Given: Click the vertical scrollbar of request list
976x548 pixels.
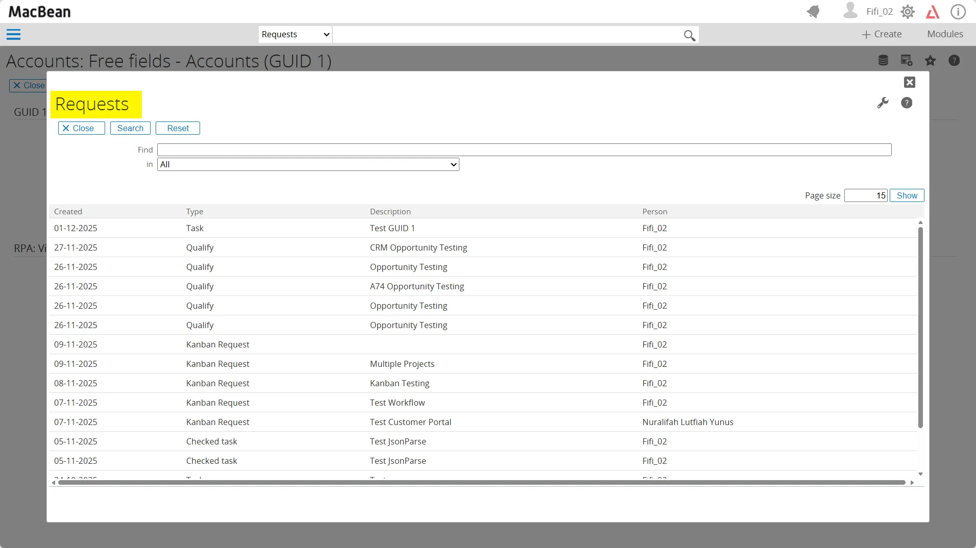Looking at the screenshot, I should pos(920,327).
